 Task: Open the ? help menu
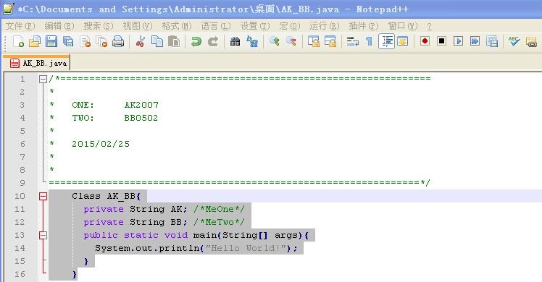pyautogui.click(x=429, y=26)
